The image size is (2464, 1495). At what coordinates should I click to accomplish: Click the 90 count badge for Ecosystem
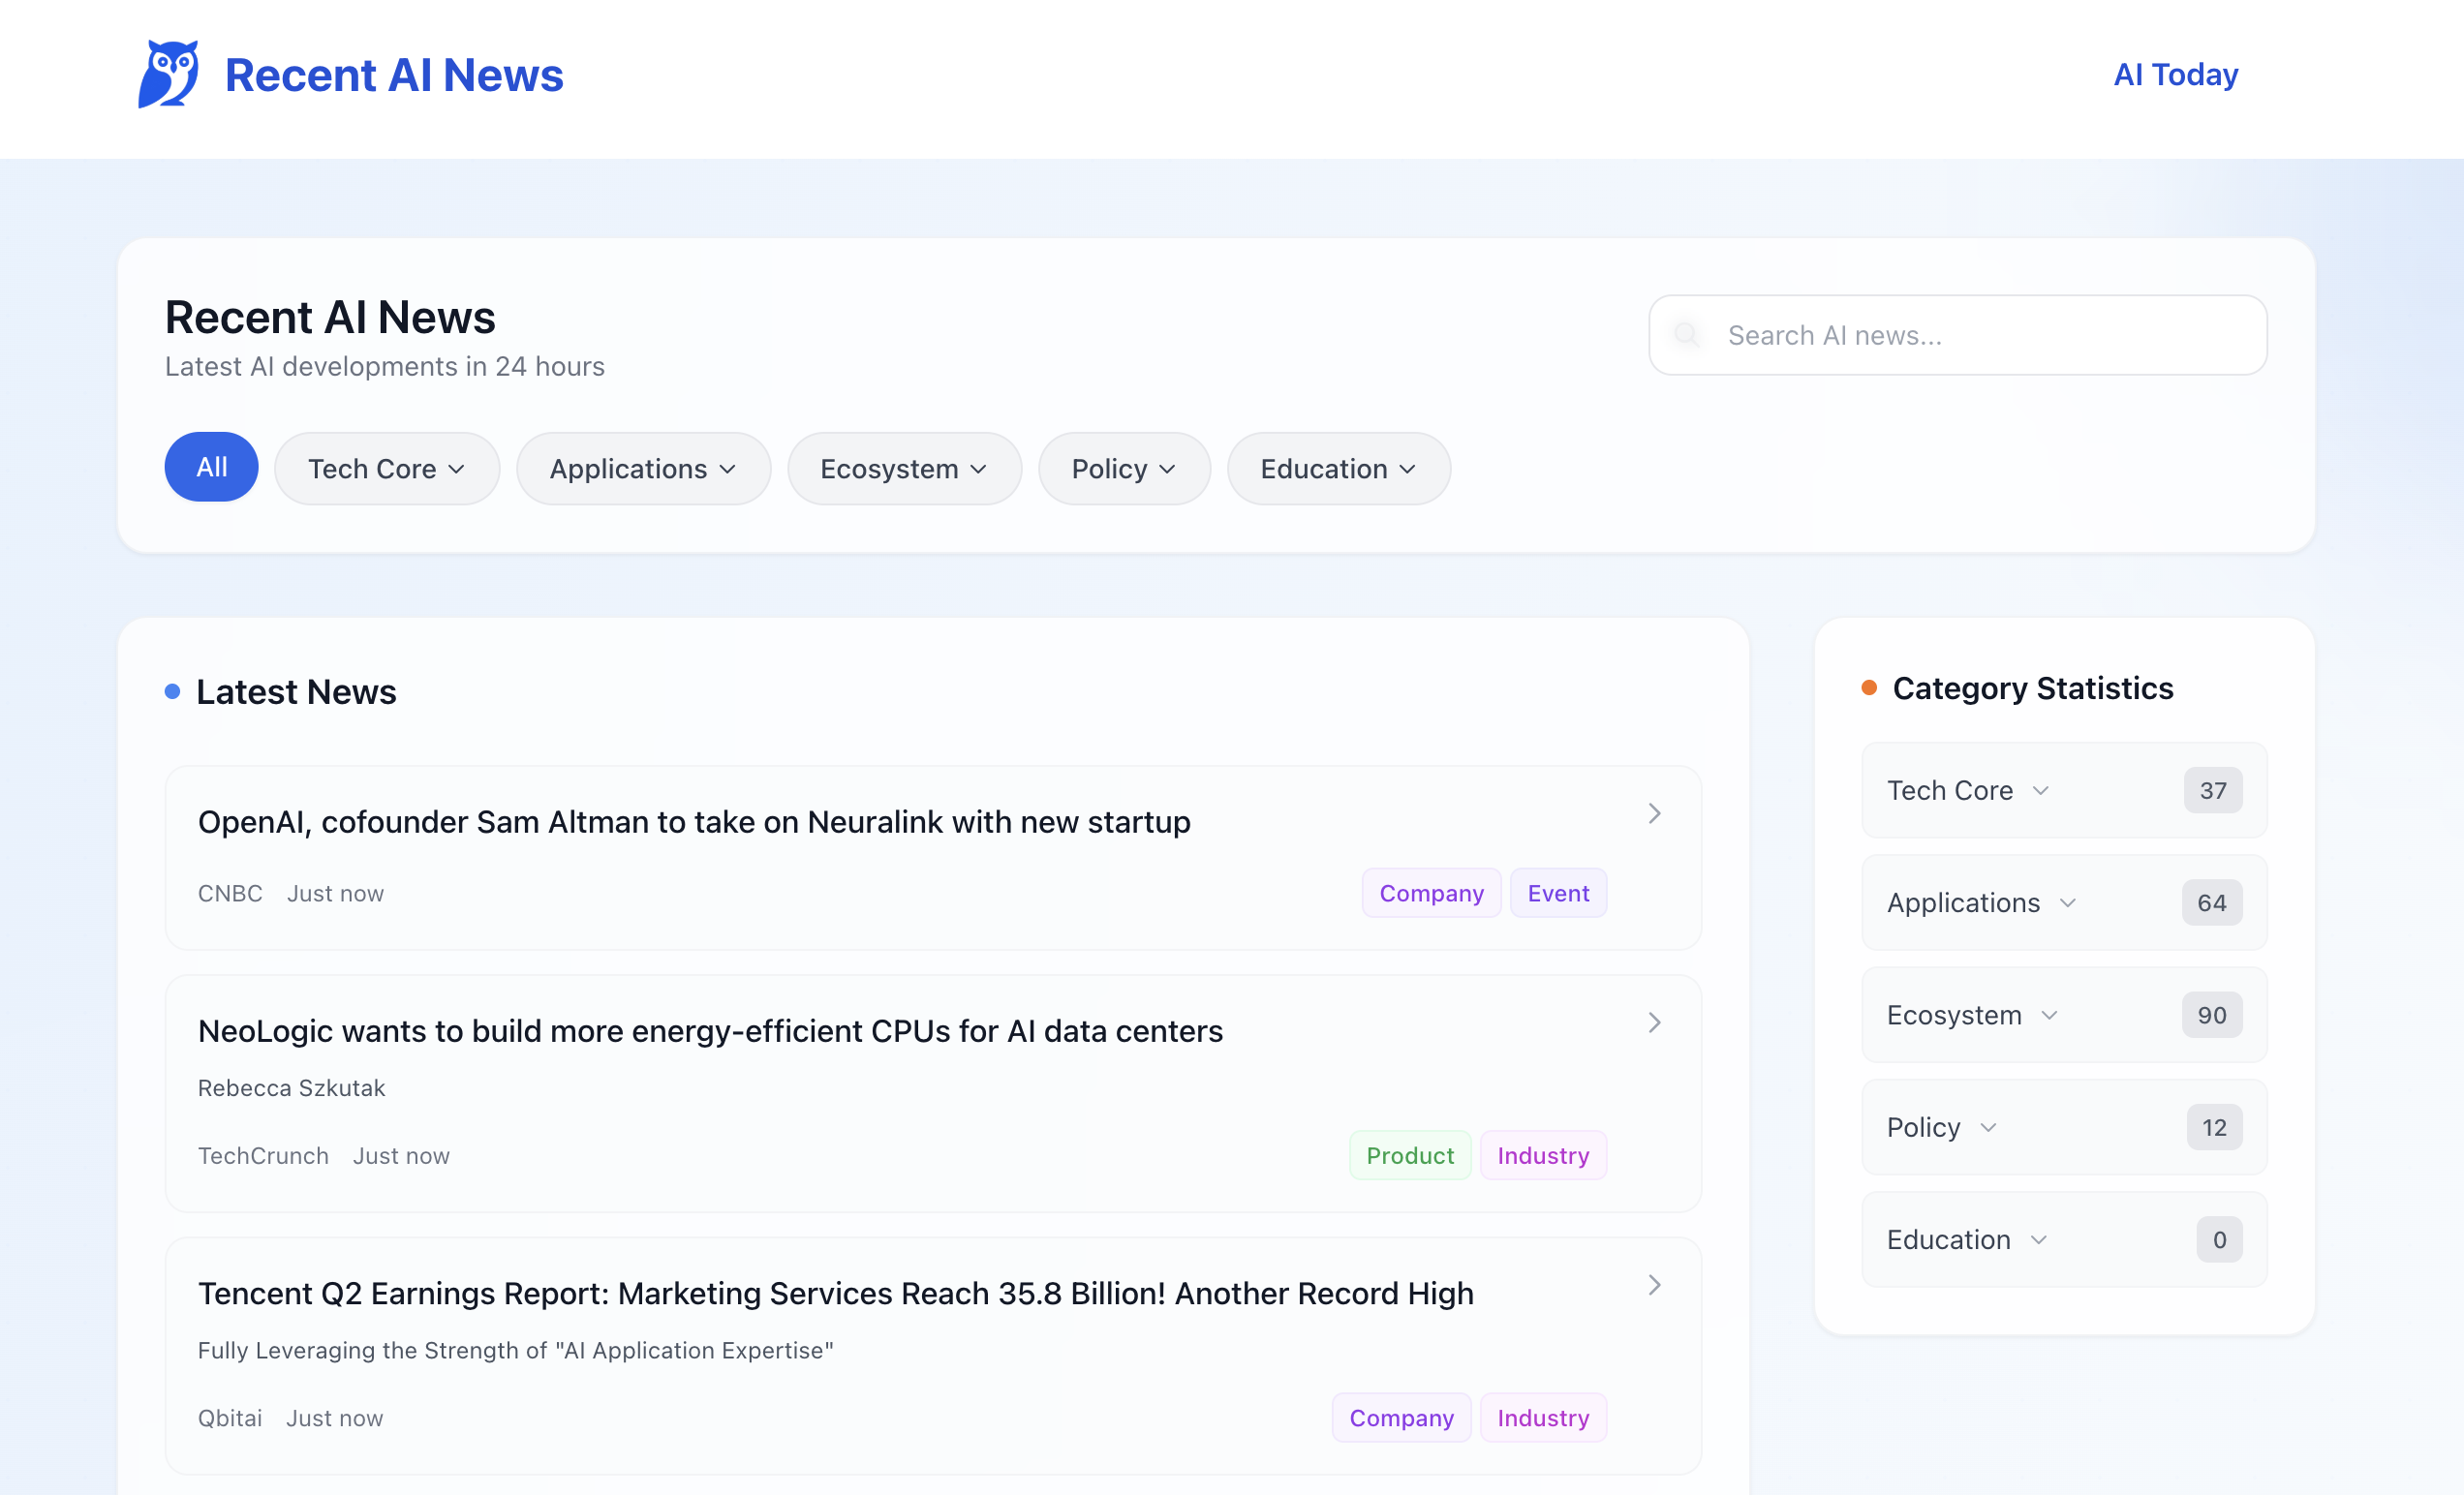pos(2212,1015)
